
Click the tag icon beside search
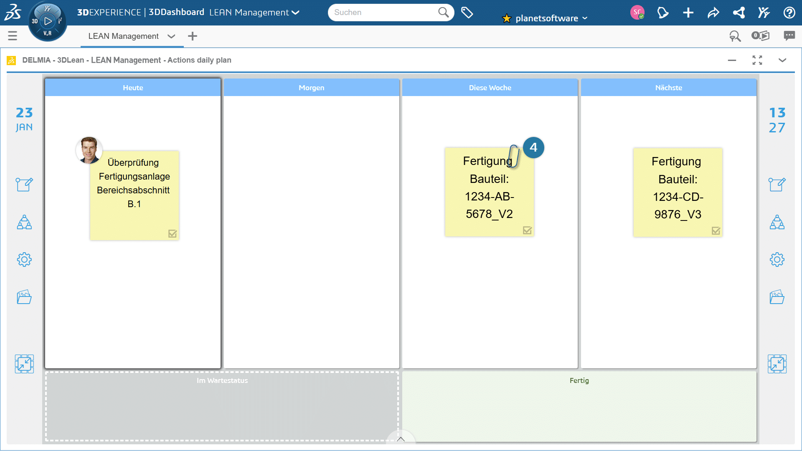[467, 13]
